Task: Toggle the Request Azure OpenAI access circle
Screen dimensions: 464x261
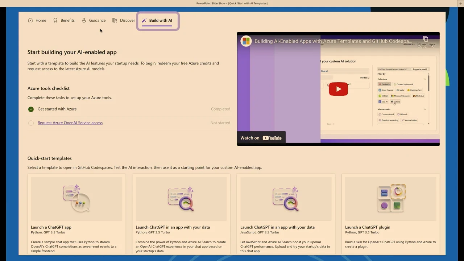Action: [x=31, y=123]
